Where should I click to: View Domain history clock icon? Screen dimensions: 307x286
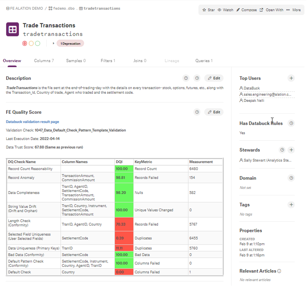(291, 178)
